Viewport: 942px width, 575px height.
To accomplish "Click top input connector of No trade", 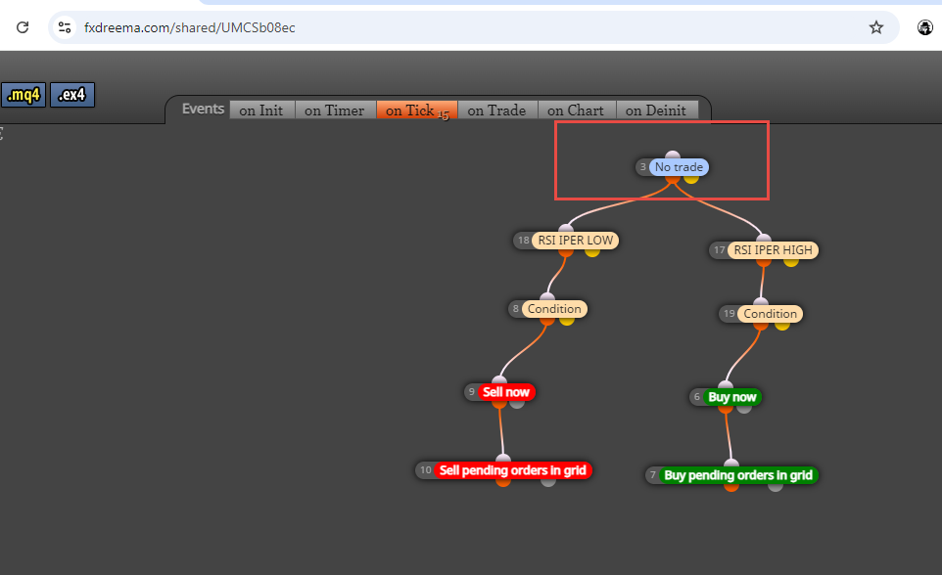I will 673,155.
